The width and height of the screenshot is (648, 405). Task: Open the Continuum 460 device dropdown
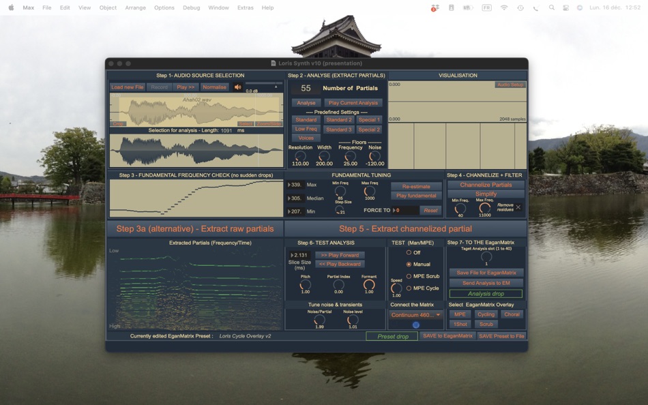pyautogui.click(x=416, y=315)
